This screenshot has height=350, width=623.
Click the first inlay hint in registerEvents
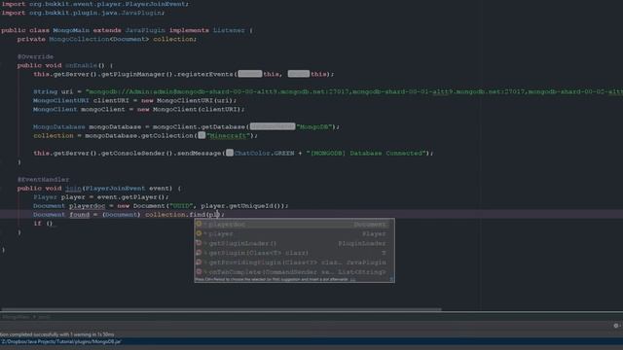tap(250, 74)
